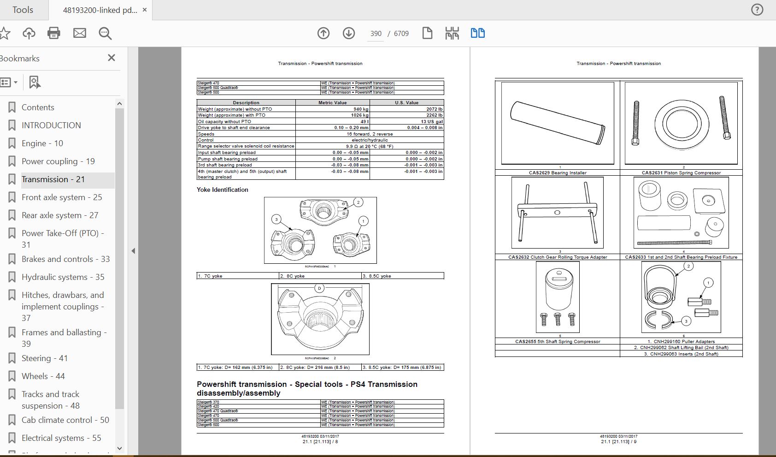Click the page number input field
Screen dimensions: 776x457
click(376, 34)
